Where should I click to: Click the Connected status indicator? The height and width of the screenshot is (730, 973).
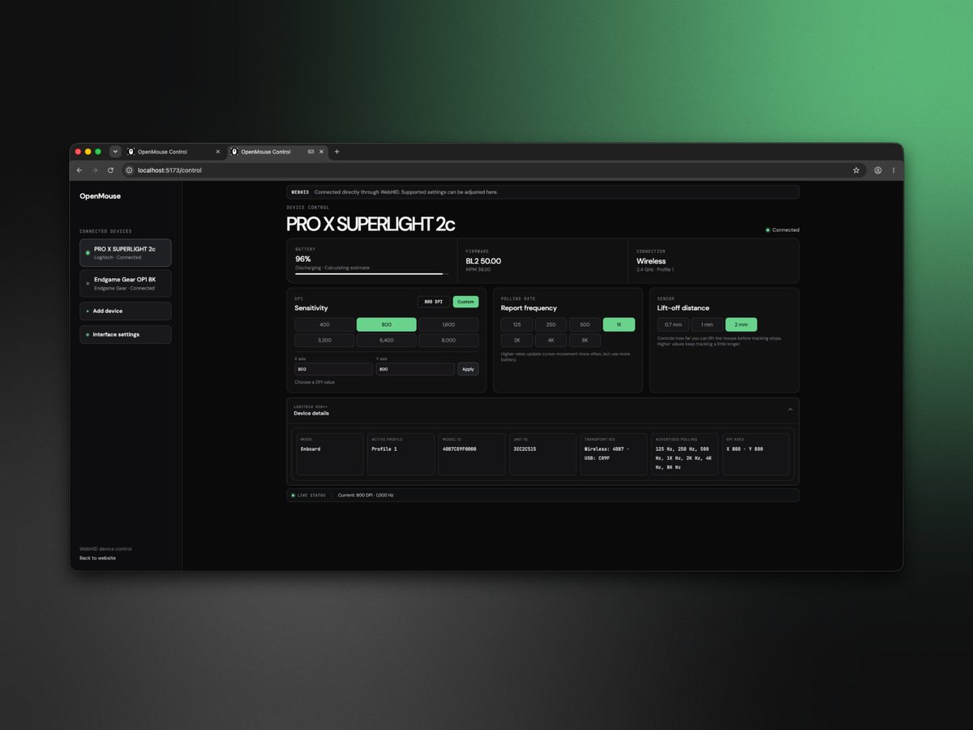(x=782, y=230)
